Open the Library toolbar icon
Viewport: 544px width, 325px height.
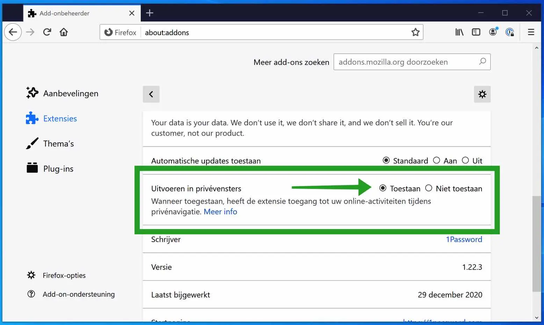459,32
